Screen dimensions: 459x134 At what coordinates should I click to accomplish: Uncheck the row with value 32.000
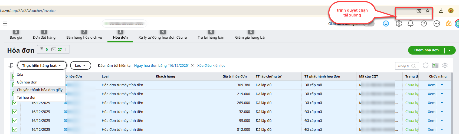15,112
